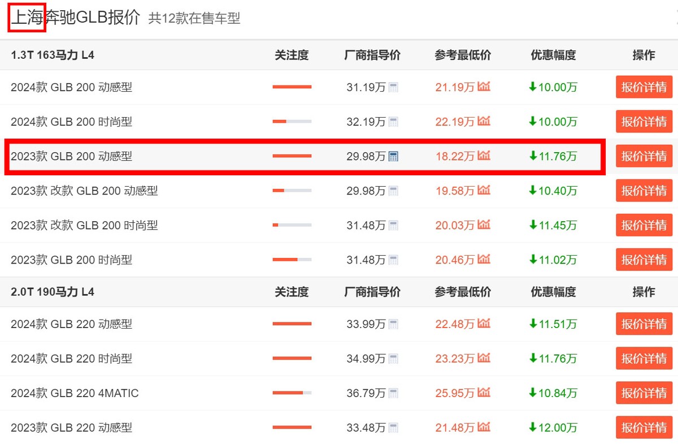Open 报价详情 for 2023款 改款 GLB 200 动感型

[644, 191]
